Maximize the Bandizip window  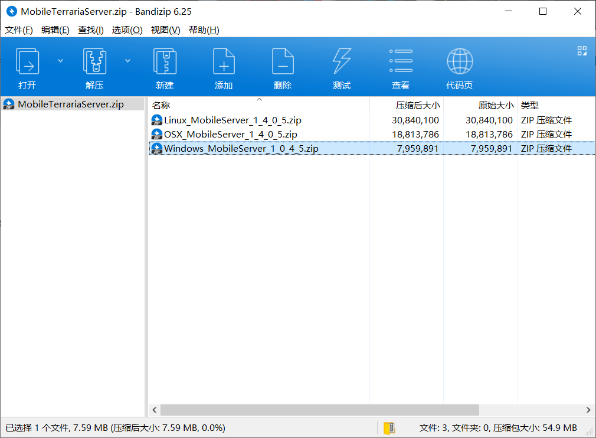(x=543, y=11)
